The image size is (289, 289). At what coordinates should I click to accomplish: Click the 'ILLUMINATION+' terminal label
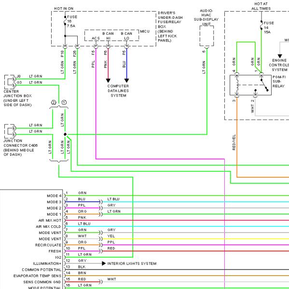tap(47, 263)
